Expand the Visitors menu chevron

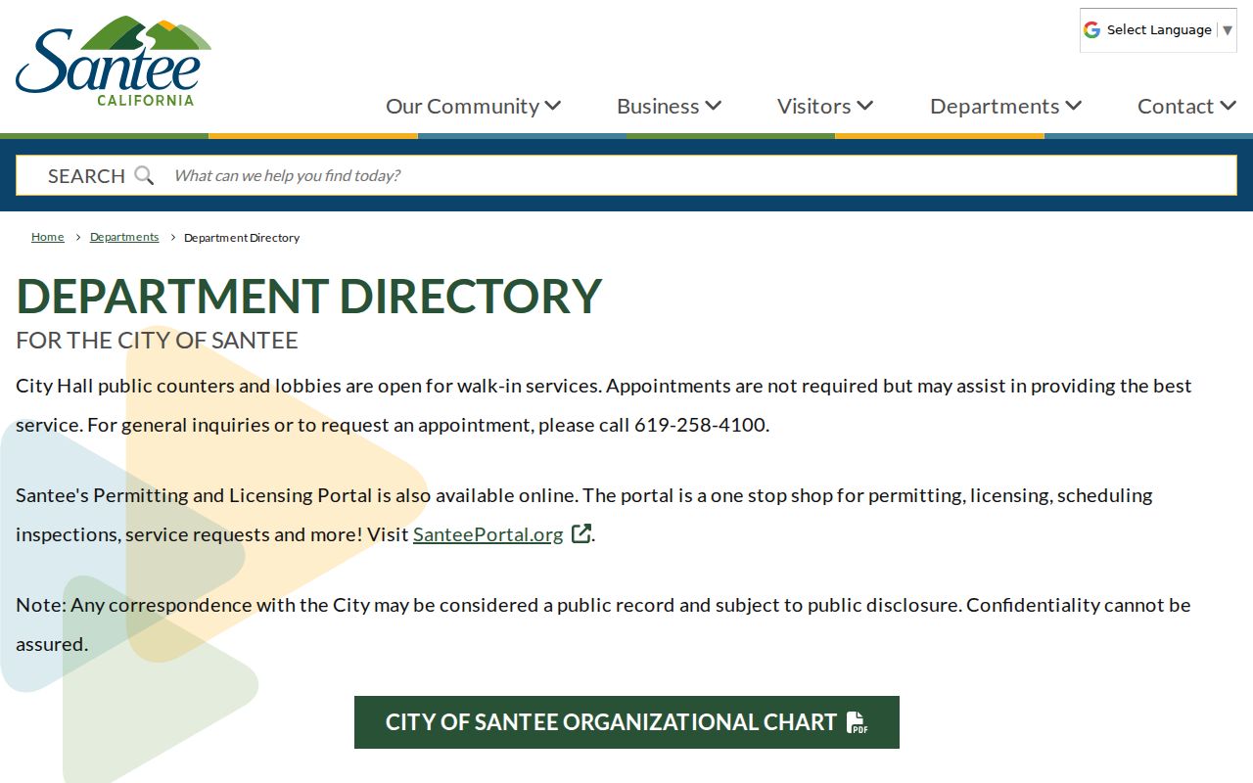pos(864,106)
